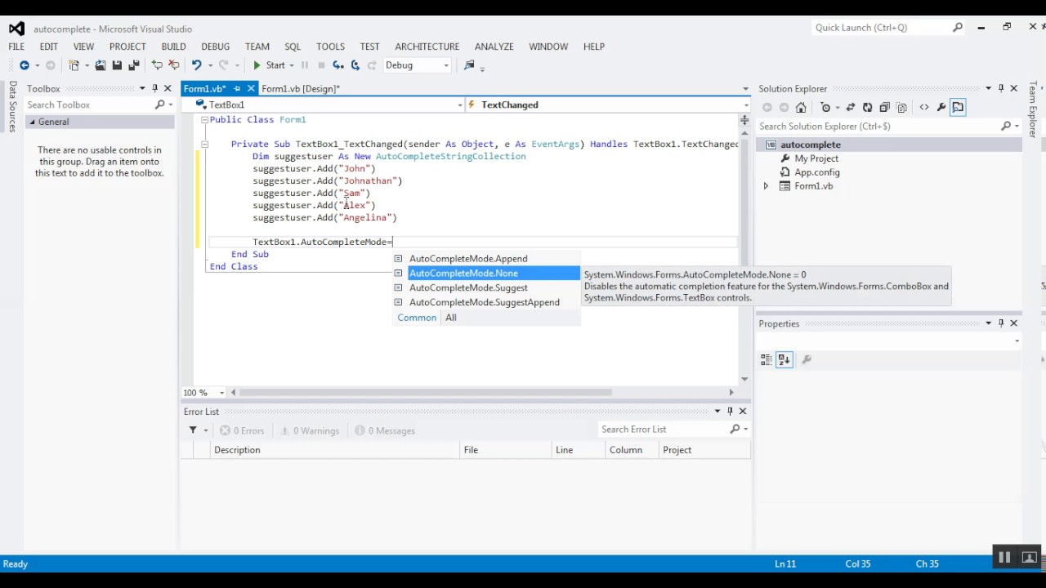Open the Team Explorer side tab

(1034, 109)
